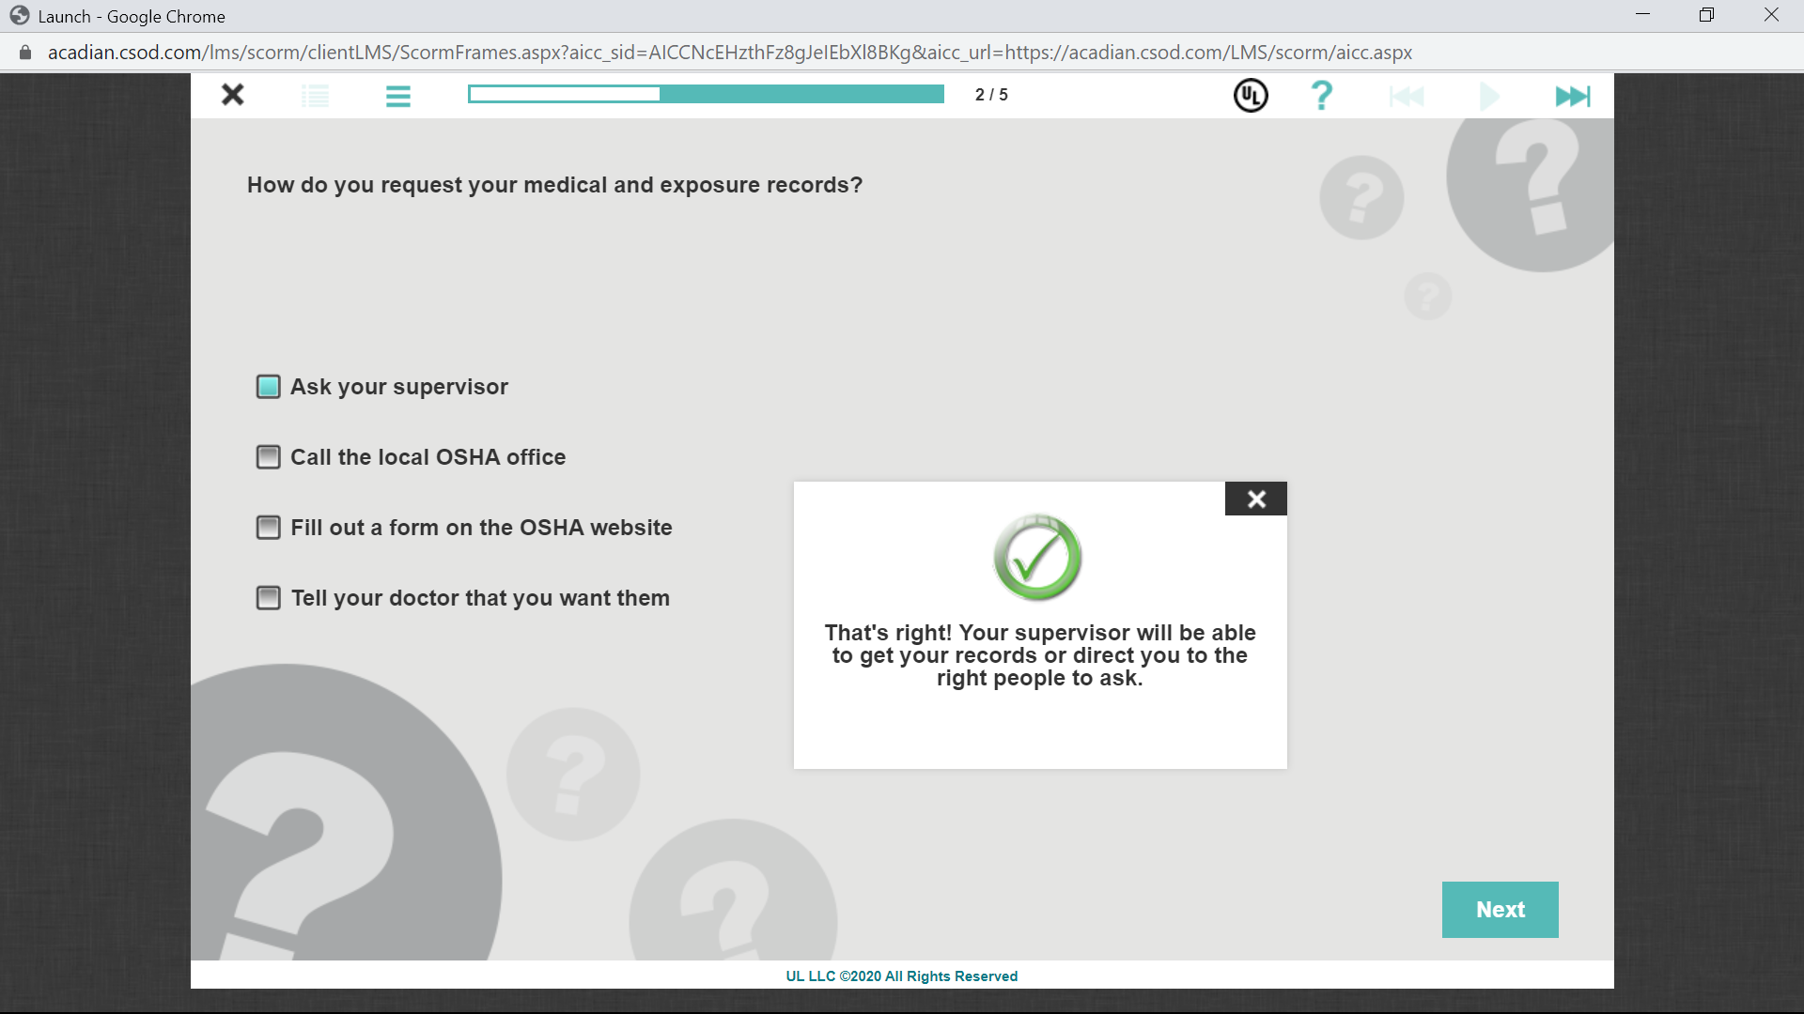This screenshot has height=1014, width=1804.
Task: Go to the first slide via rewind icon
Action: click(1407, 96)
